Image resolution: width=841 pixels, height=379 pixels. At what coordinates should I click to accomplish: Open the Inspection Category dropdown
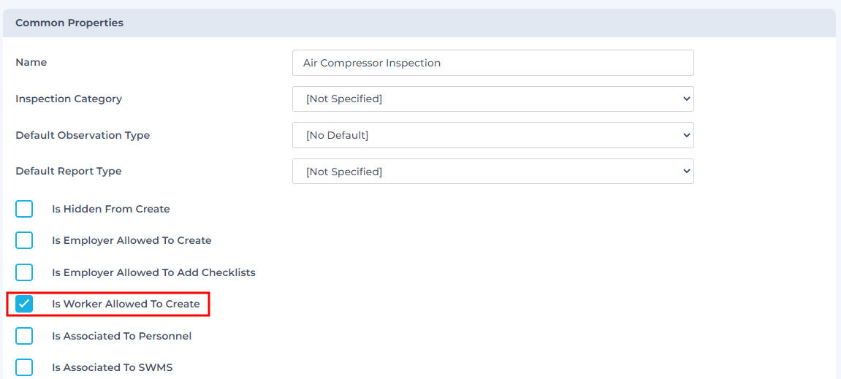[x=492, y=99]
